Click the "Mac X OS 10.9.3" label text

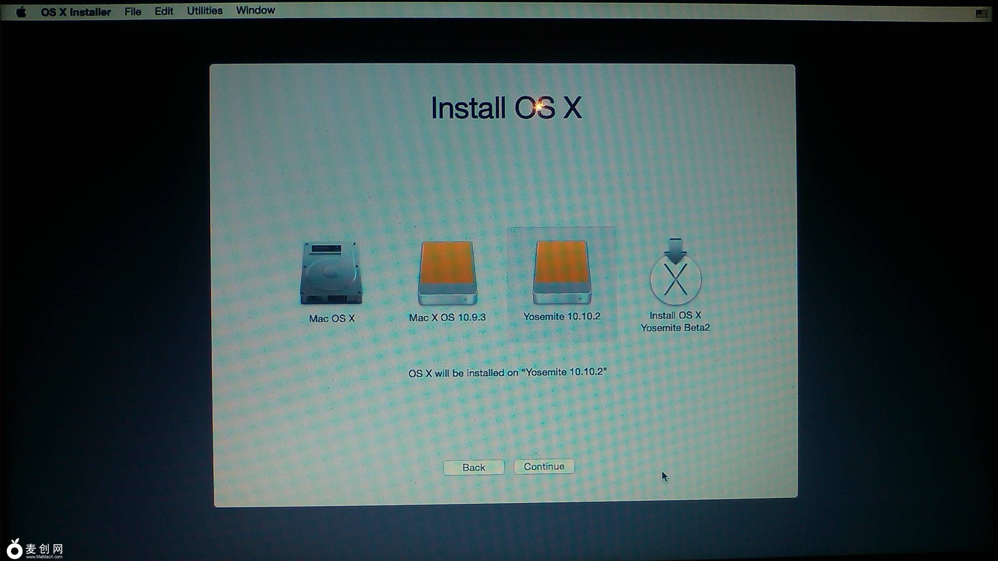pos(447,318)
